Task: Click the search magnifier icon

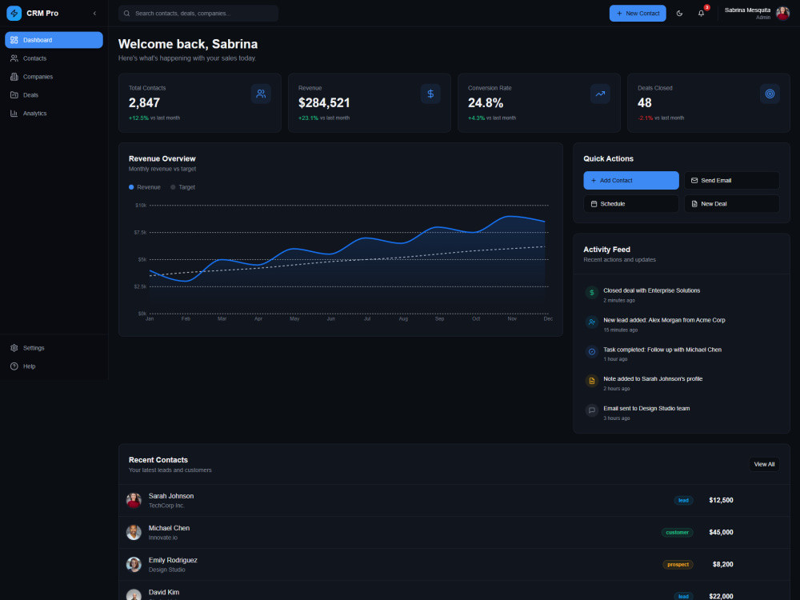Action: pyautogui.click(x=126, y=14)
